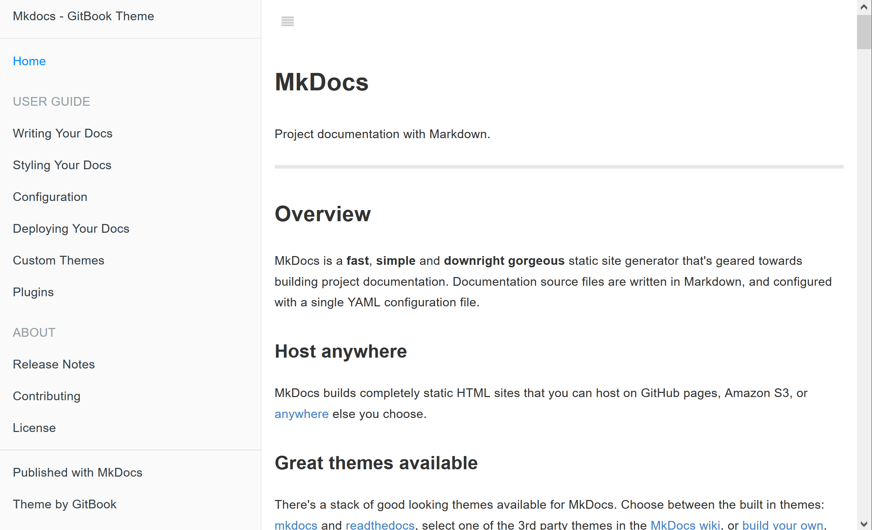This screenshot has width=872, height=530.
Task: Navigate to the Contributing page
Action: pyautogui.click(x=47, y=396)
